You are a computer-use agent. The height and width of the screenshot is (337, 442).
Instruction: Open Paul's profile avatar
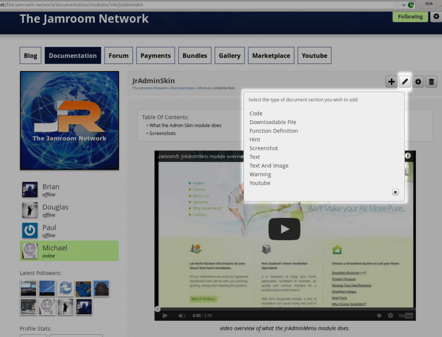[30, 230]
